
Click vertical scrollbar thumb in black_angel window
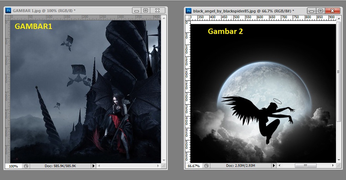click(339, 71)
